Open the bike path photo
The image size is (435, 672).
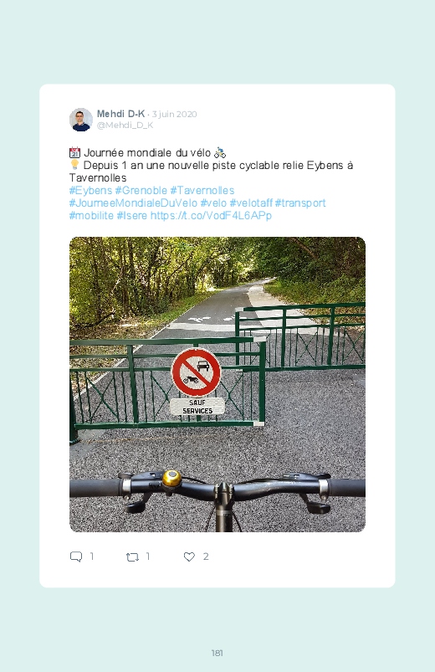point(217,384)
